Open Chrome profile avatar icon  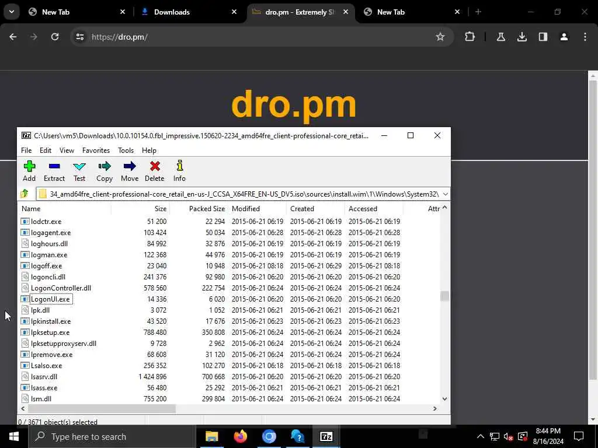[564, 37]
